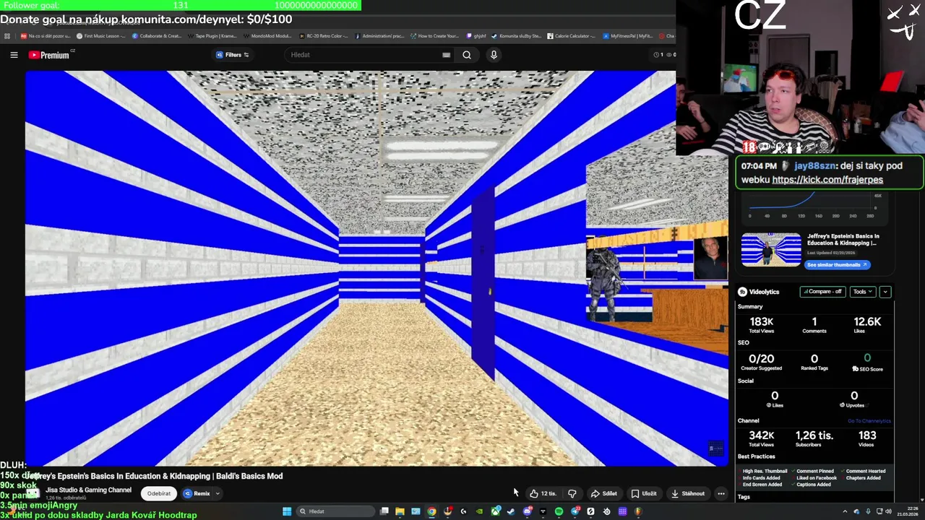Toggle Compare - off in Videolytics

tap(822, 292)
